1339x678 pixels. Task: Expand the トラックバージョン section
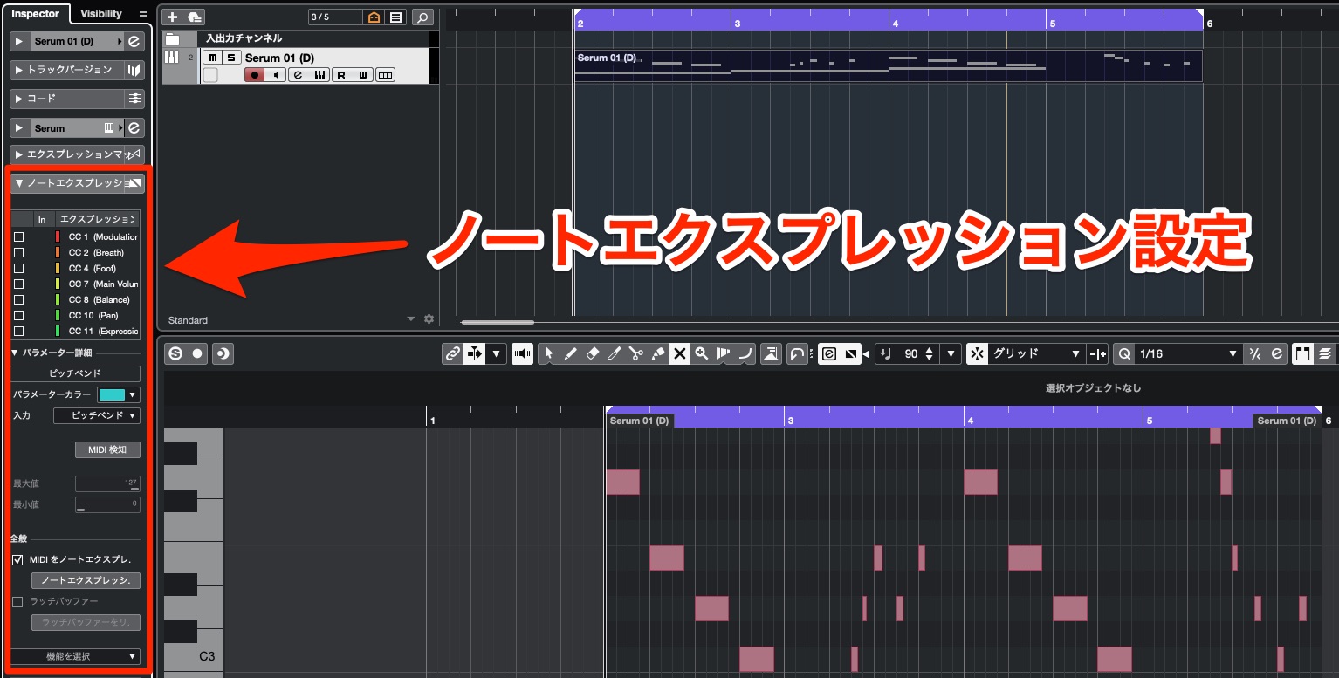(x=19, y=70)
